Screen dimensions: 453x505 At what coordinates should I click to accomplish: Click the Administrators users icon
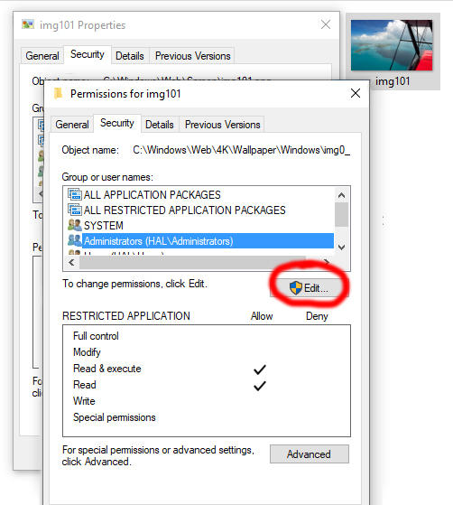pos(75,240)
